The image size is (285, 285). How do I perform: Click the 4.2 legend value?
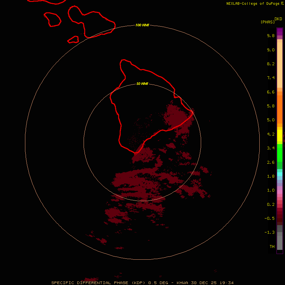point(271,134)
